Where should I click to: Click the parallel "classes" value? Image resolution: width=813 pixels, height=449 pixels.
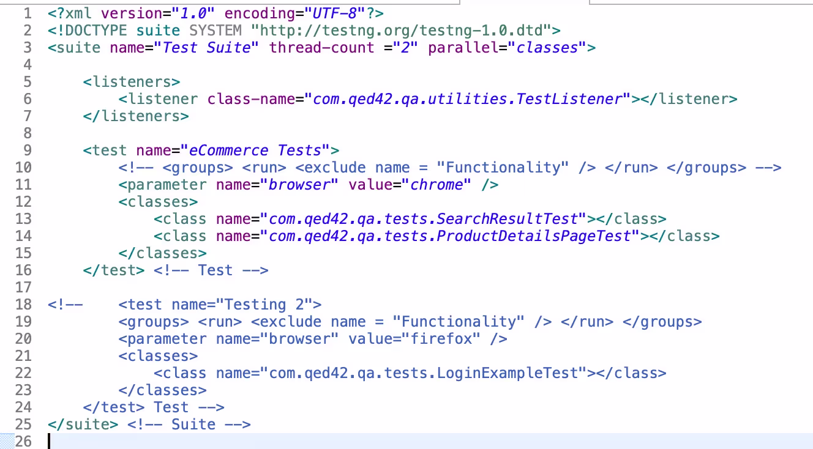(x=547, y=47)
